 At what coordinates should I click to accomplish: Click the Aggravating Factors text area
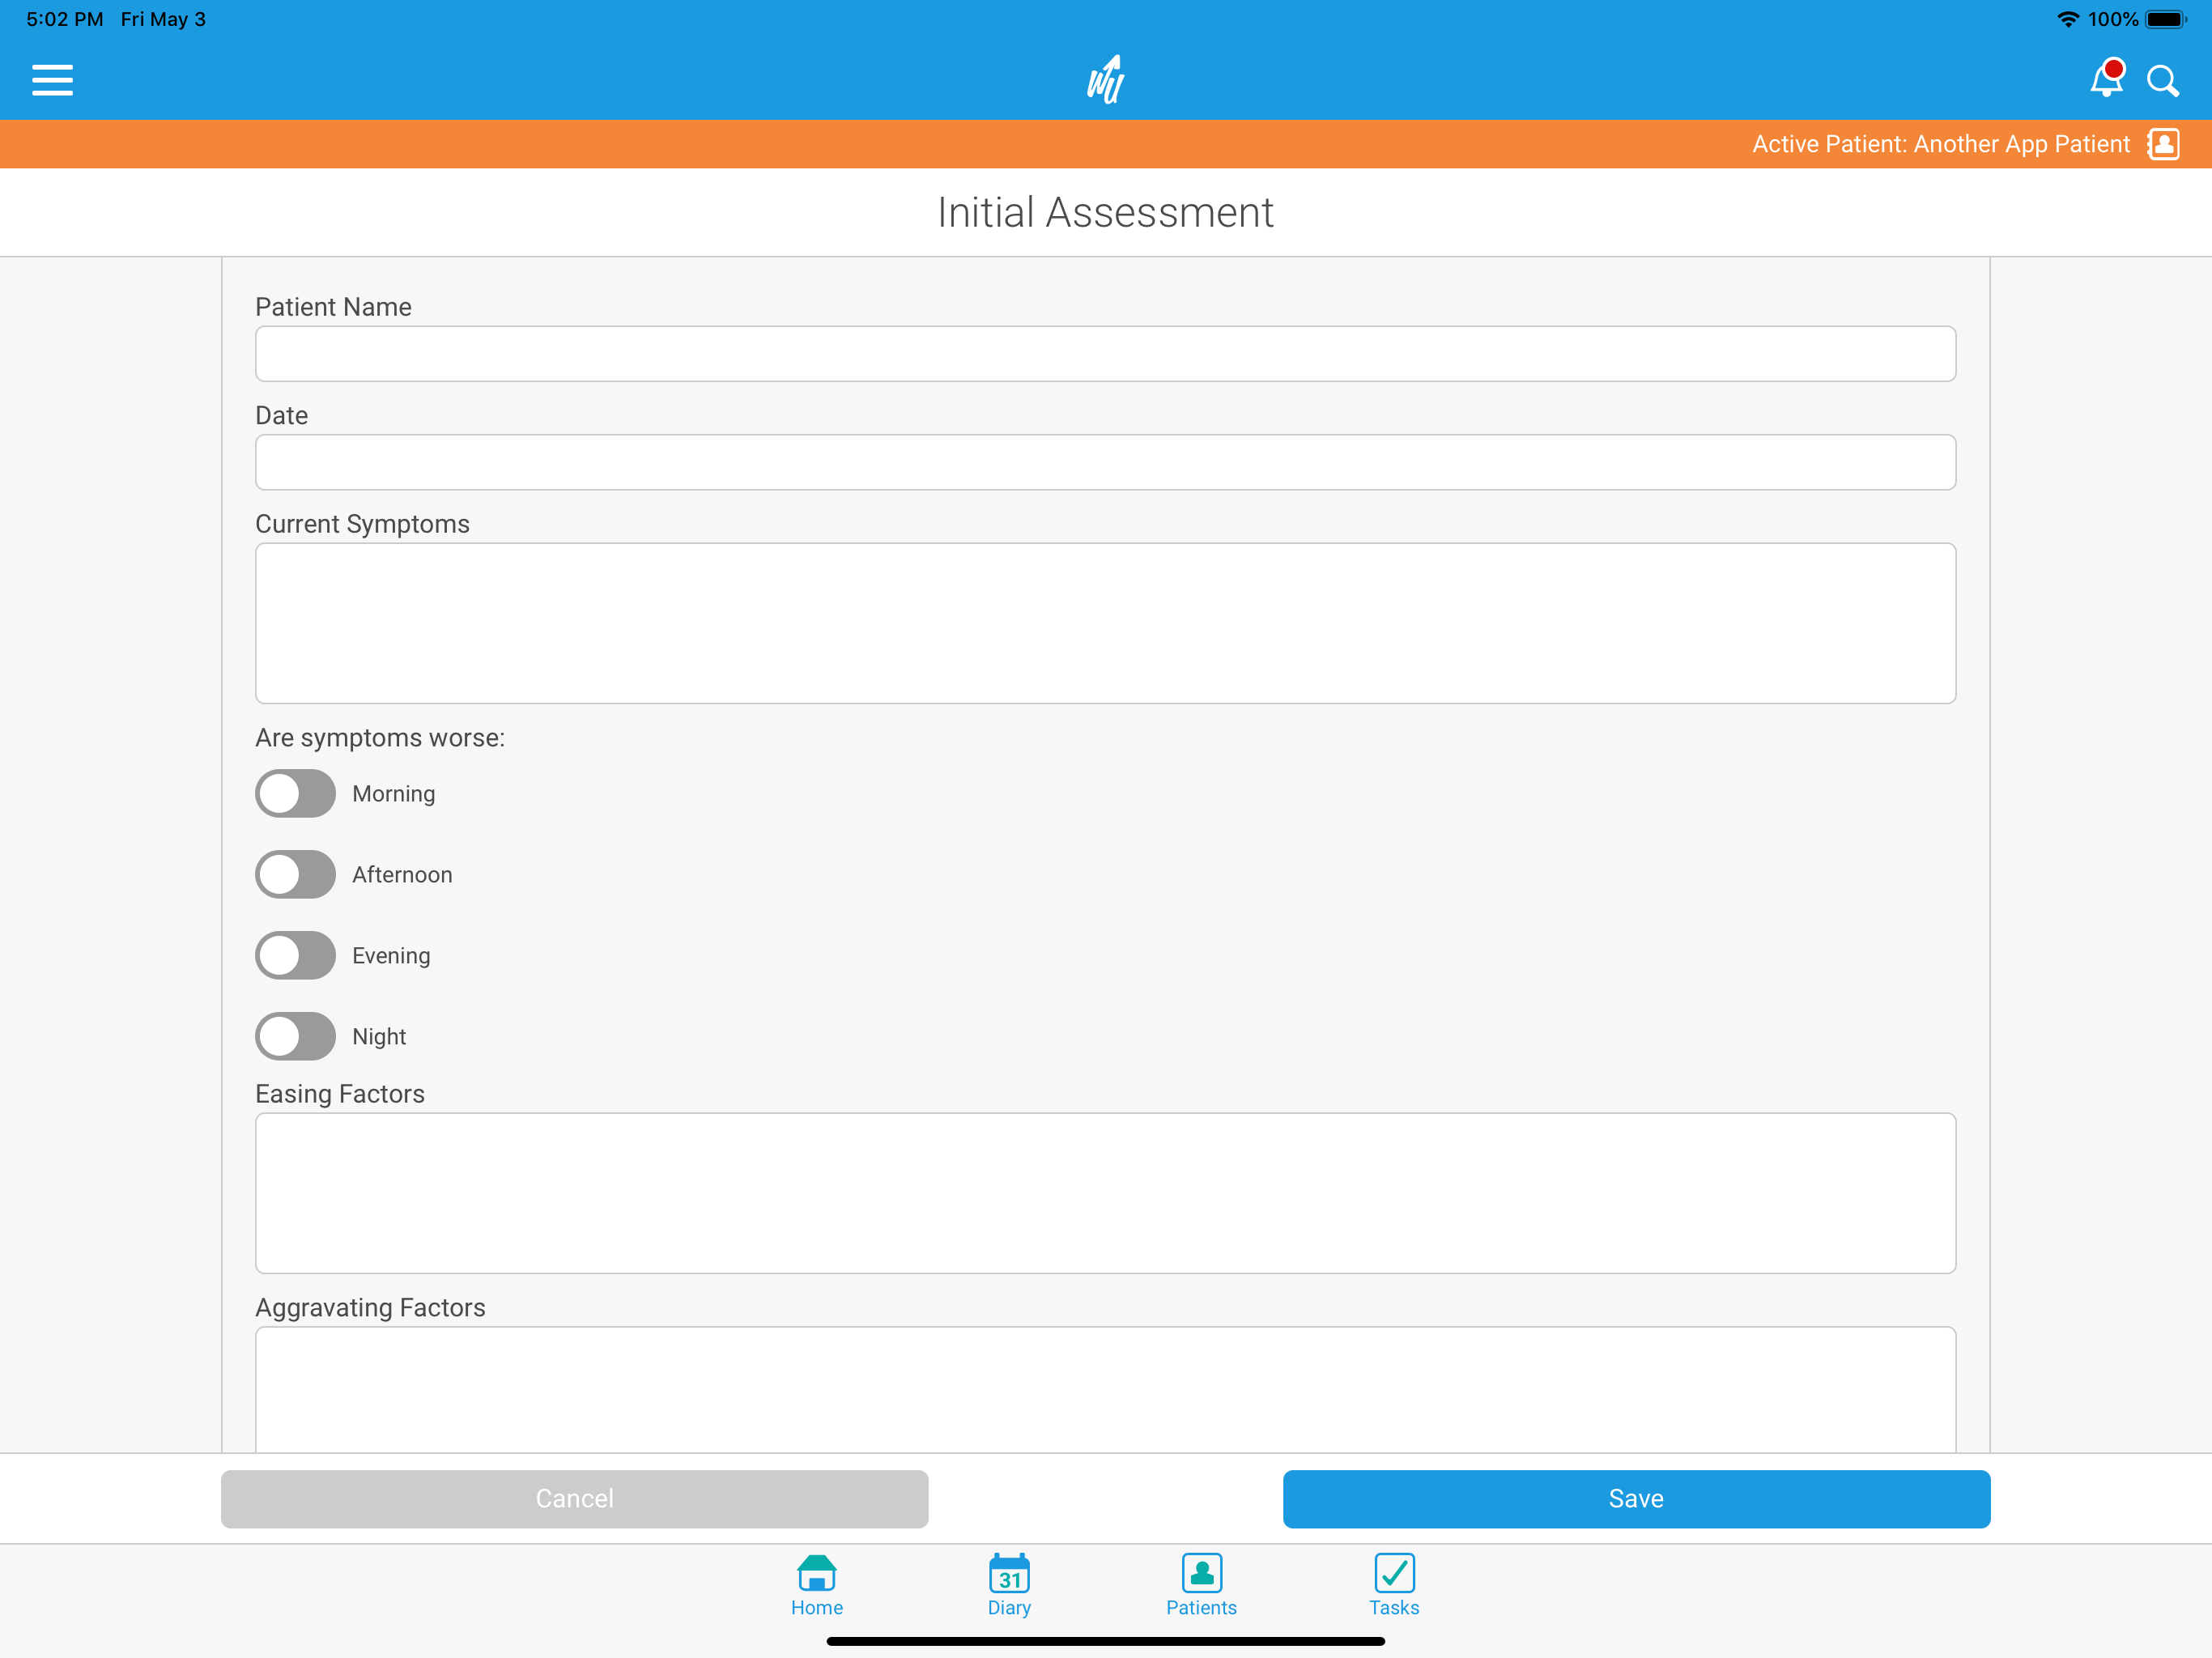1105,1389
